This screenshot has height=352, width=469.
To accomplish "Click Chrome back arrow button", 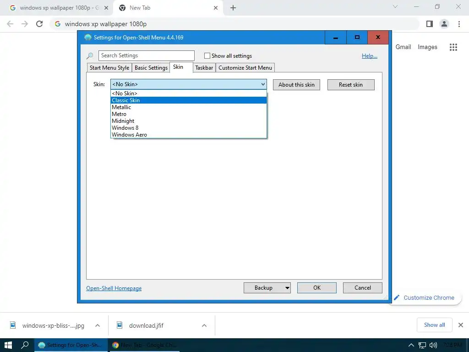I will click(x=10, y=24).
